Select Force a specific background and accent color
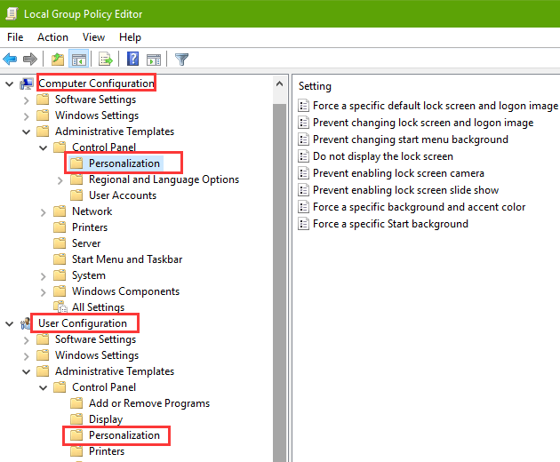The image size is (560, 462). pyautogui.click(x=420, y=207)
